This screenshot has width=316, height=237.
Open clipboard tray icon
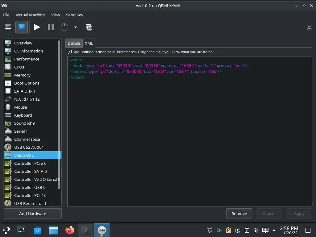tap(247, 230)
